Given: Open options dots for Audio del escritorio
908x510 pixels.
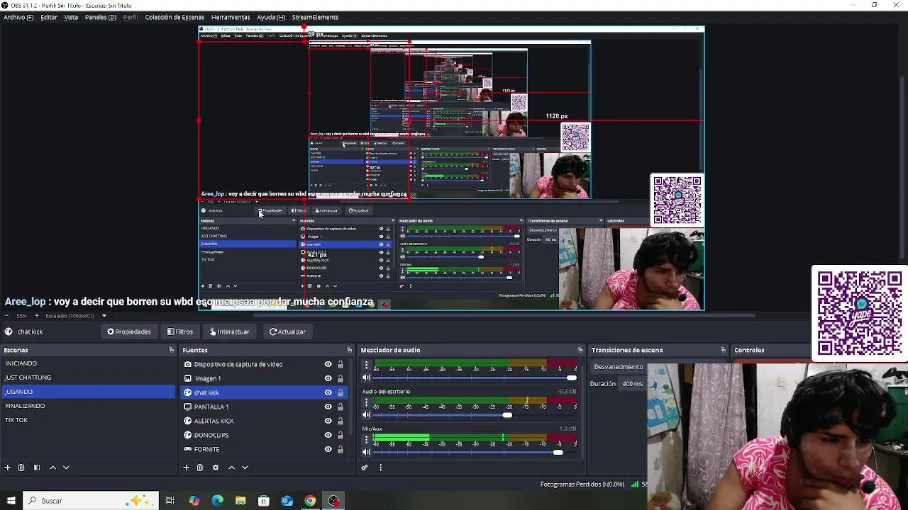Looking at the screenshot, I should [x=366, y=404].
